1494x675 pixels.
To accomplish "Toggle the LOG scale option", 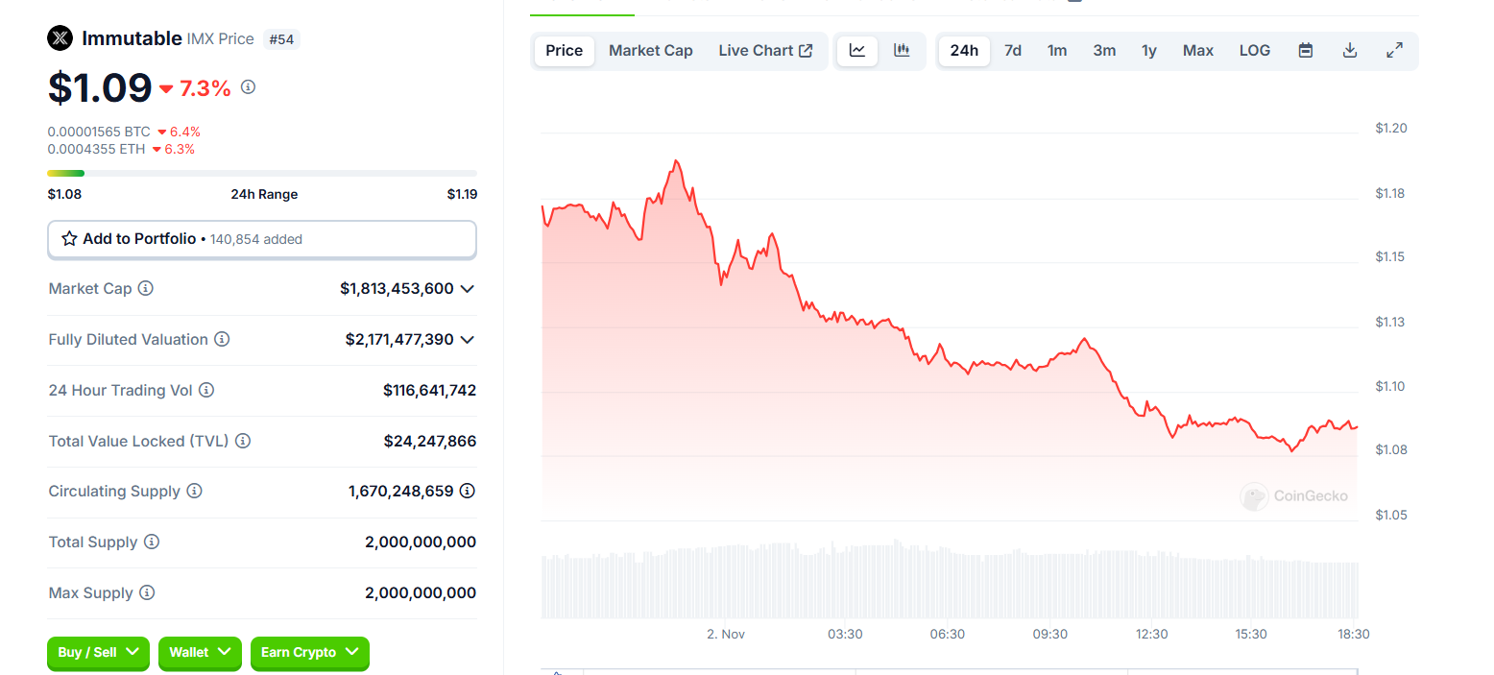I will [1255, 51].
